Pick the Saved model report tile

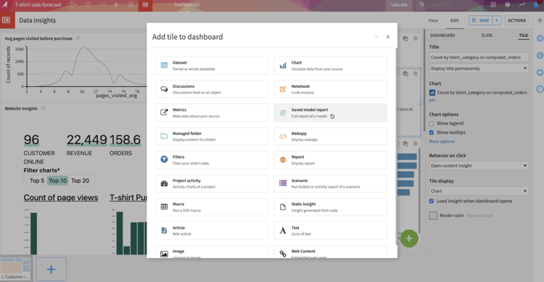click(330, 113)
